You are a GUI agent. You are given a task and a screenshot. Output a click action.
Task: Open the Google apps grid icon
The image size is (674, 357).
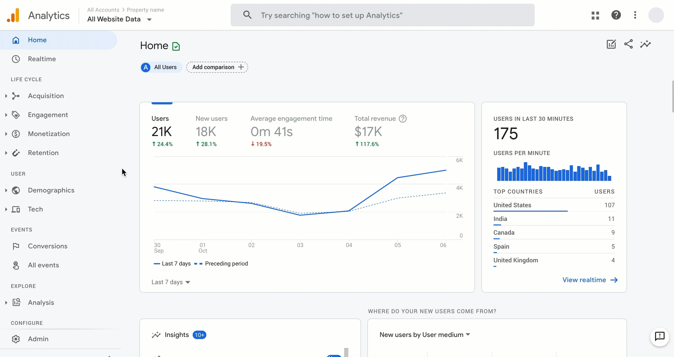(595, 15)
